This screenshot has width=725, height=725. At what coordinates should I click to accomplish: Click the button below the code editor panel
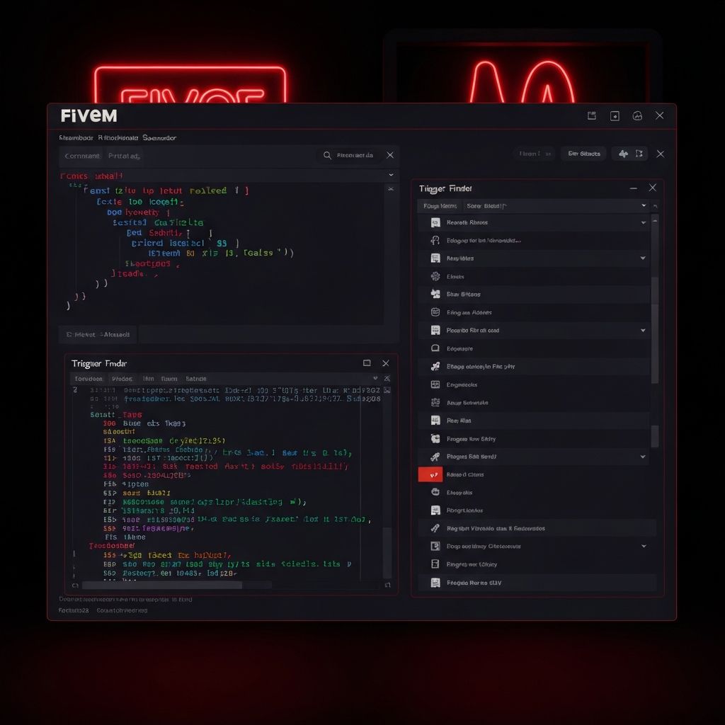pos(97,334)
